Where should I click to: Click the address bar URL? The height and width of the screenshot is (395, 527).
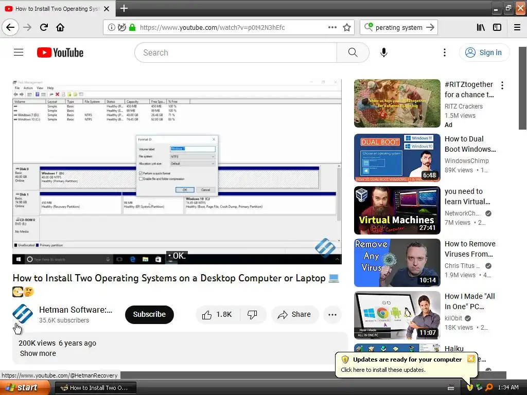212,28
